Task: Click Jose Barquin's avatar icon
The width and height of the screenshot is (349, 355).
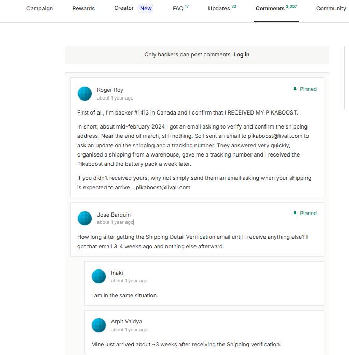Action: tap(85, 218)
